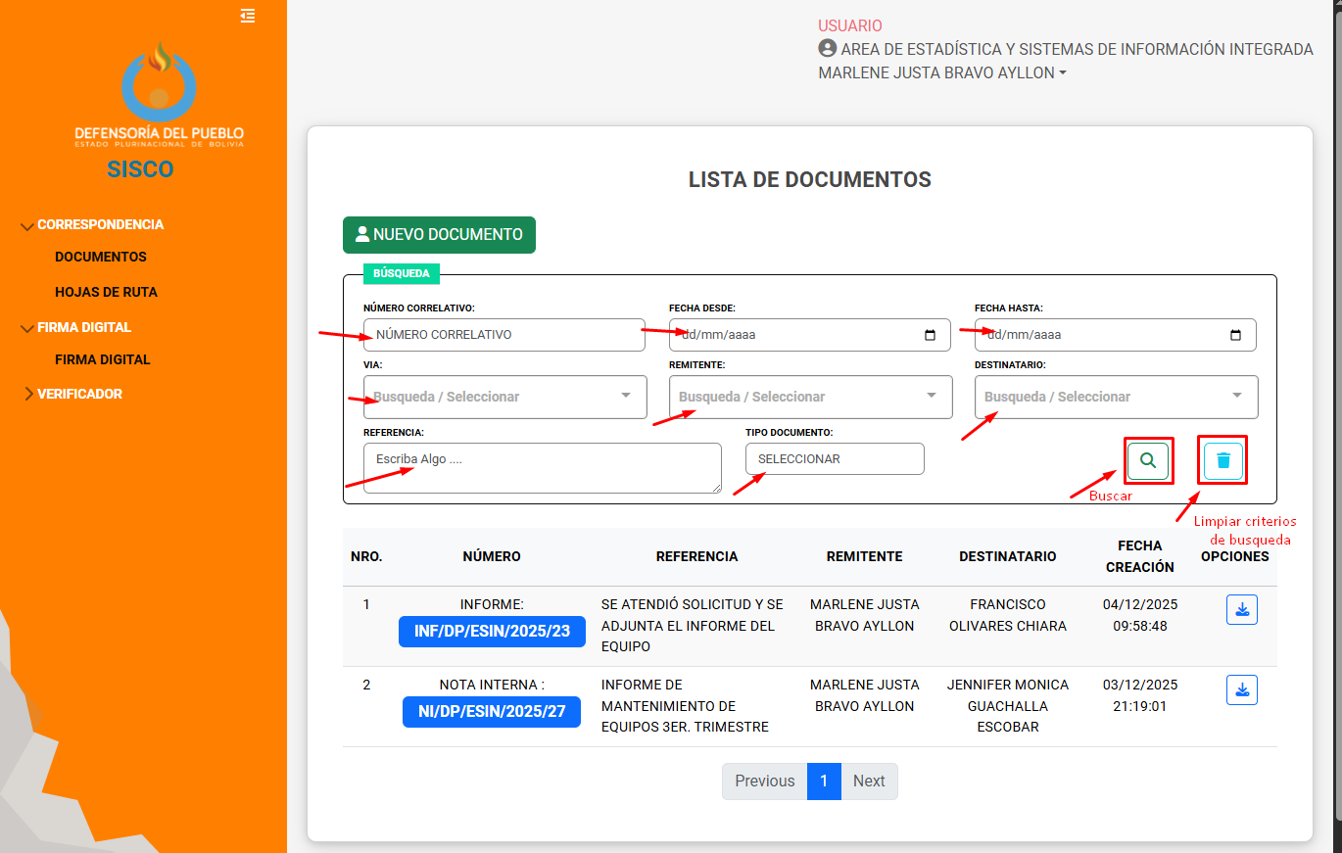Open the Remitente dropdown selector

(810, 397)
